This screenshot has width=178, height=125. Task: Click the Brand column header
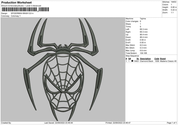pyautogui.click(x=163, y=59)
